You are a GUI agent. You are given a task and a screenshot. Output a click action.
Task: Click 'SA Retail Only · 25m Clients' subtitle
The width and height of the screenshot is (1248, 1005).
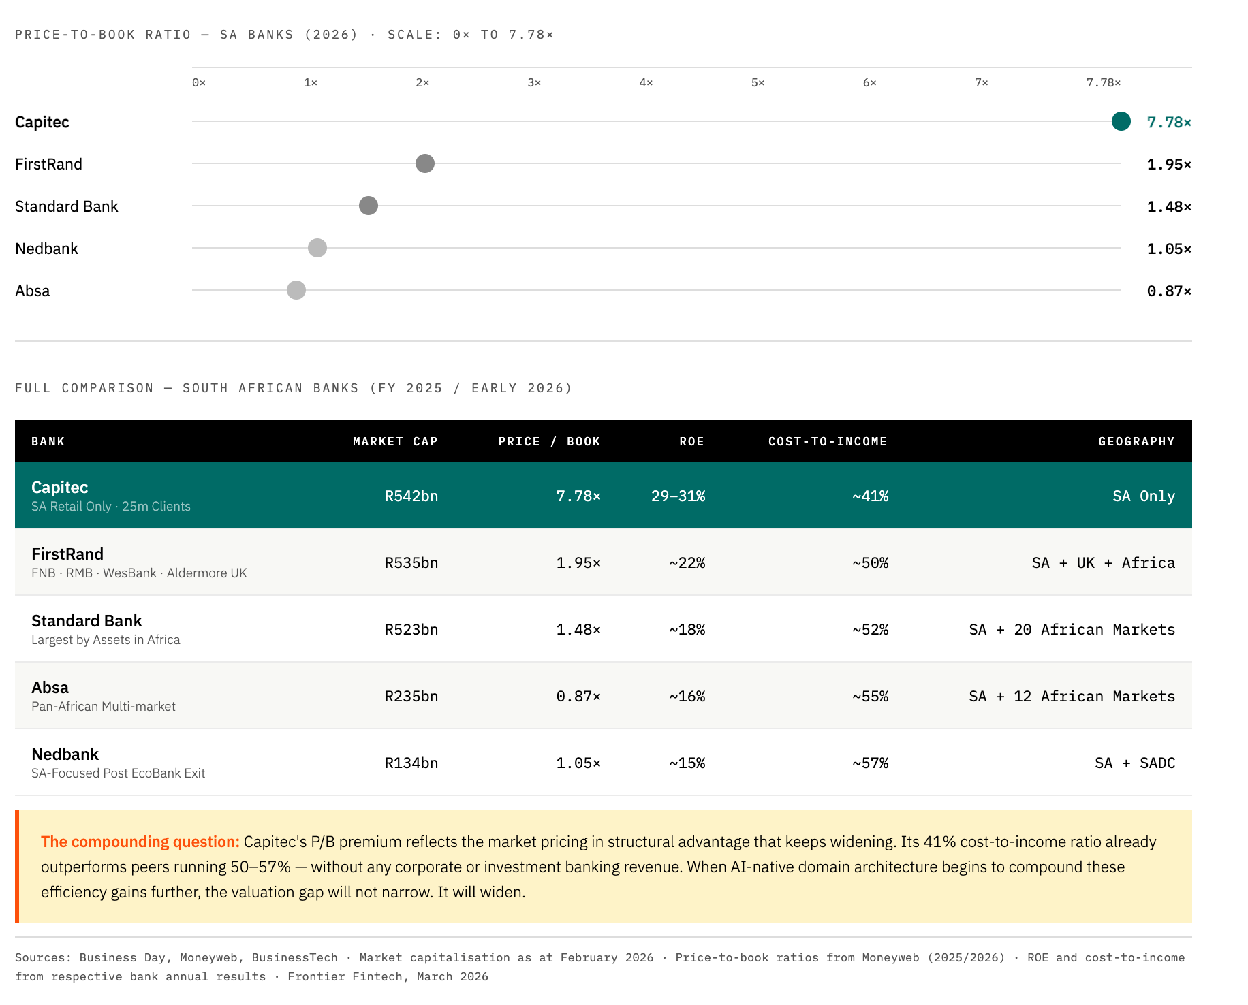(x=111, y=507)
